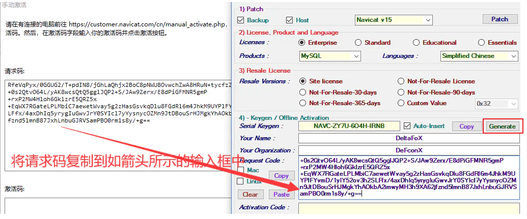
Task: Enable the Mac checkbox
Action: (241, 170)
